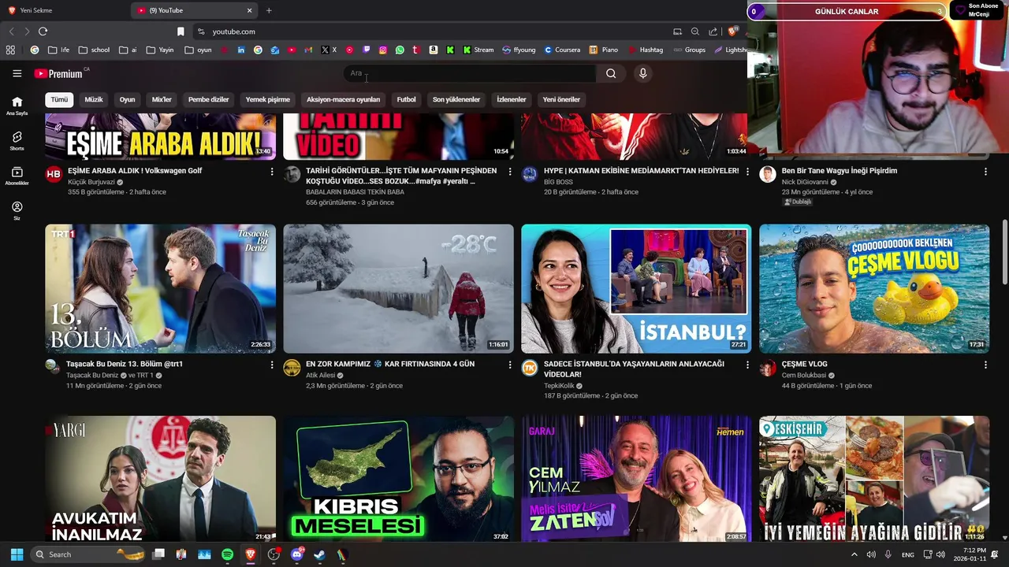Open more options for SADECE İSTANBUL'DA video

click(748, 365)
